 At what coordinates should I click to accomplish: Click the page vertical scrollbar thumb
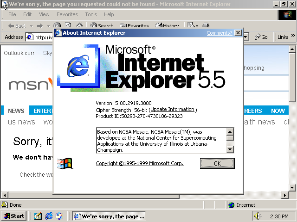point(292,77)
